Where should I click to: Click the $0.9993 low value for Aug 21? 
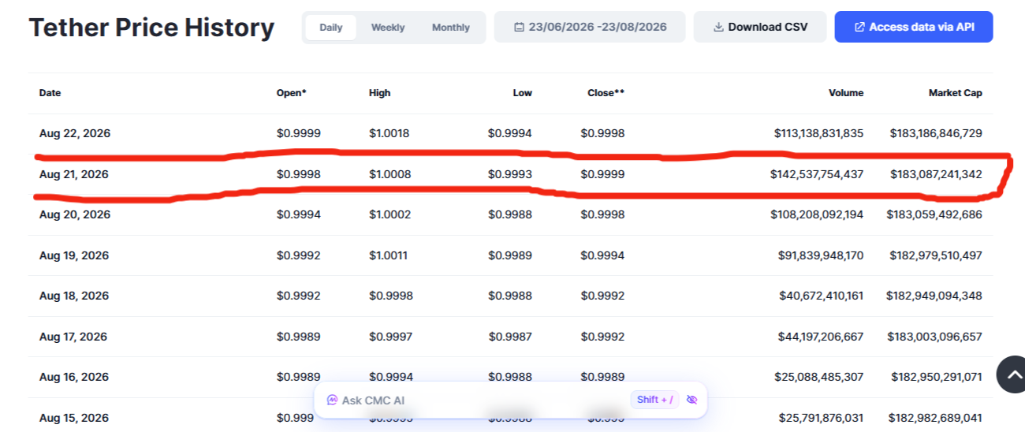click(510, 174)
